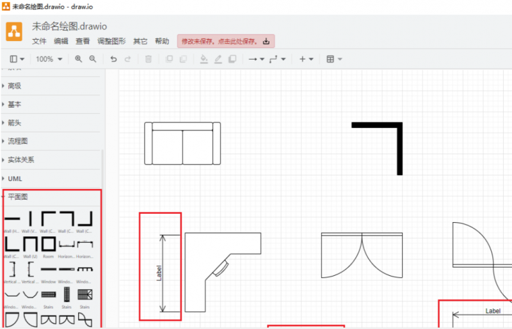Expand the 实体关系 shape category

[x=51, y=160]
